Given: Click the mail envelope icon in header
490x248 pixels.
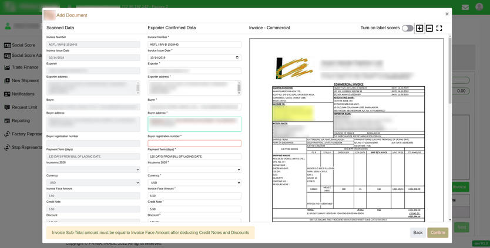Looking at the screenshot, I should click(x=465, y=8).
